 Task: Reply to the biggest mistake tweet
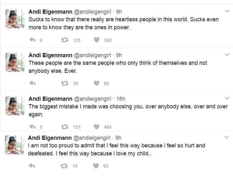tap(32, 127)
